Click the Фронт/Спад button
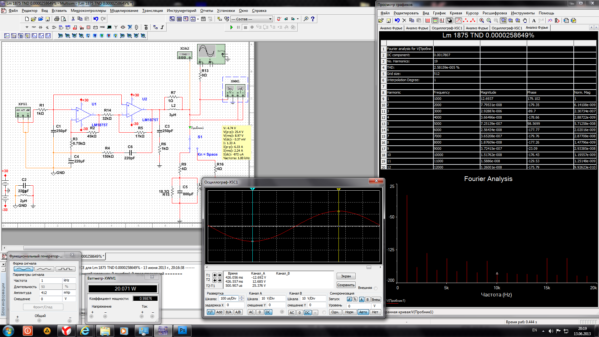This screenshot has height=337, width=599. point(43,307)
